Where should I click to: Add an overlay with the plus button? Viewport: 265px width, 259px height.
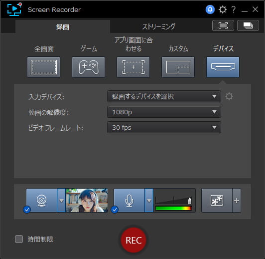(237, 201)
